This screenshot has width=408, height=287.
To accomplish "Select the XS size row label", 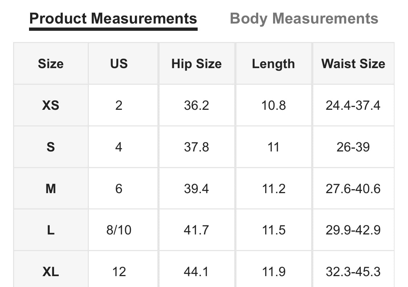I will click(51, 105).
